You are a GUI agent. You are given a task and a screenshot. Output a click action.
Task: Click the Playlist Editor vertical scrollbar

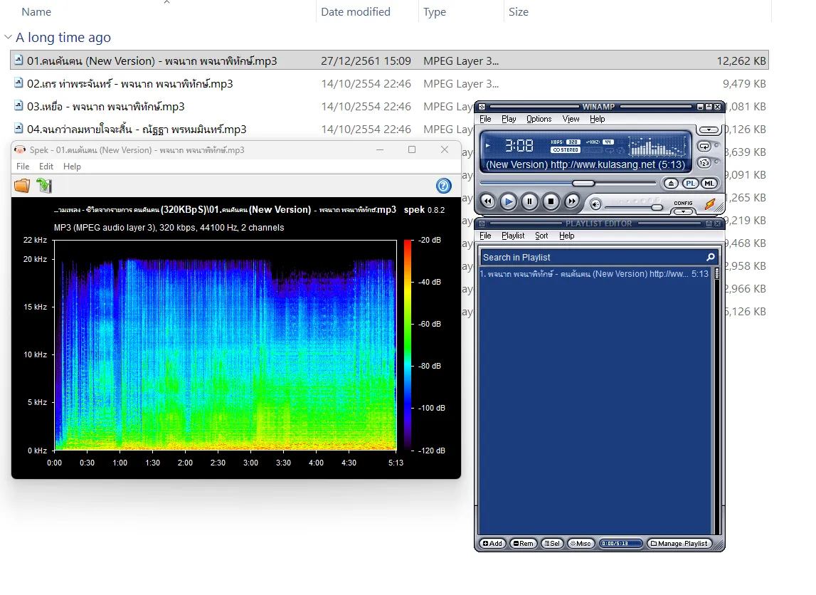(x=717, y=401)
